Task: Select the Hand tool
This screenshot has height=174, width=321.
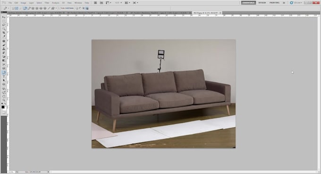Action: tap(4, 96)
